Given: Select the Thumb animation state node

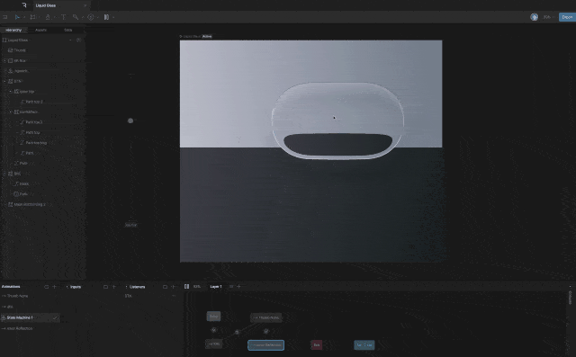Looking at the screenshot, I should pyautogui.click(x=266, y=317).
